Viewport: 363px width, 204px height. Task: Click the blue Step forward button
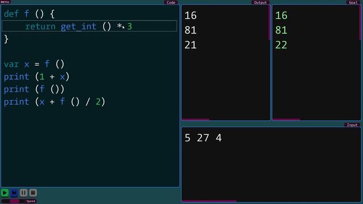click(14, 193)
